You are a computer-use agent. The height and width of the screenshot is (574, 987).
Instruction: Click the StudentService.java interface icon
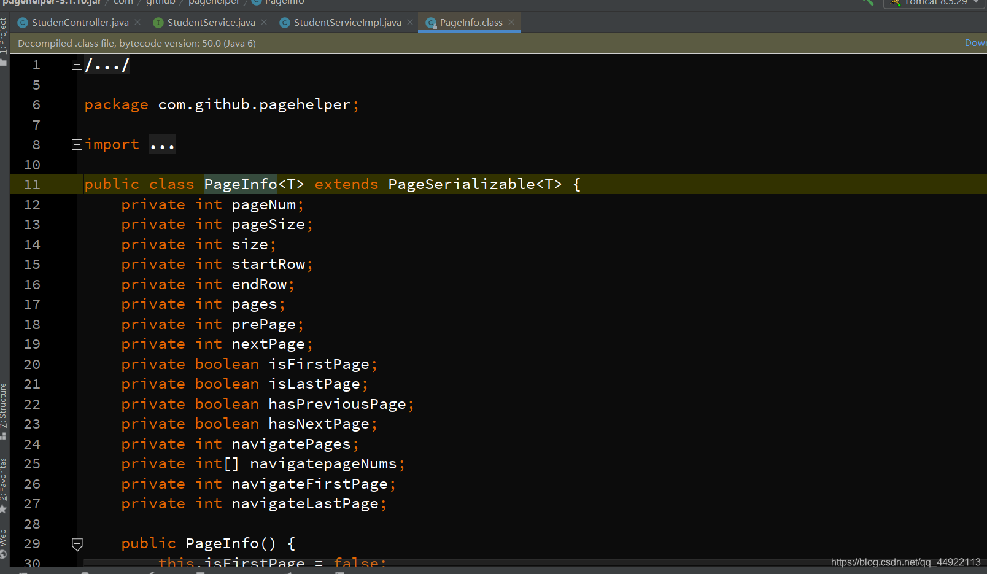(158, 23)
